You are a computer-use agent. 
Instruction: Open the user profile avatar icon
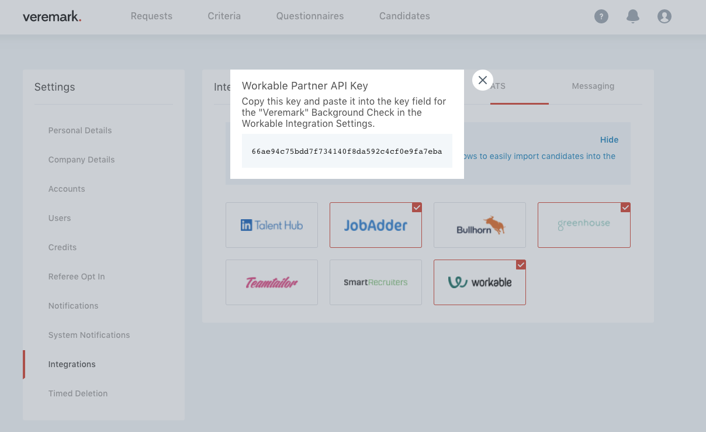[665, 16]
